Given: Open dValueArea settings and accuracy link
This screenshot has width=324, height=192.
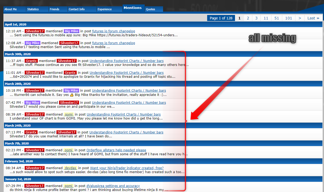Looking at the screenshot, I should tap(113, 186).
